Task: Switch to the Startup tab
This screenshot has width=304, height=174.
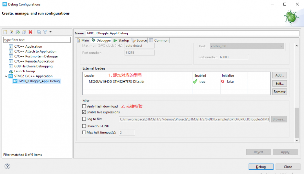Action: pyautogui.click(x=121, y=40)
